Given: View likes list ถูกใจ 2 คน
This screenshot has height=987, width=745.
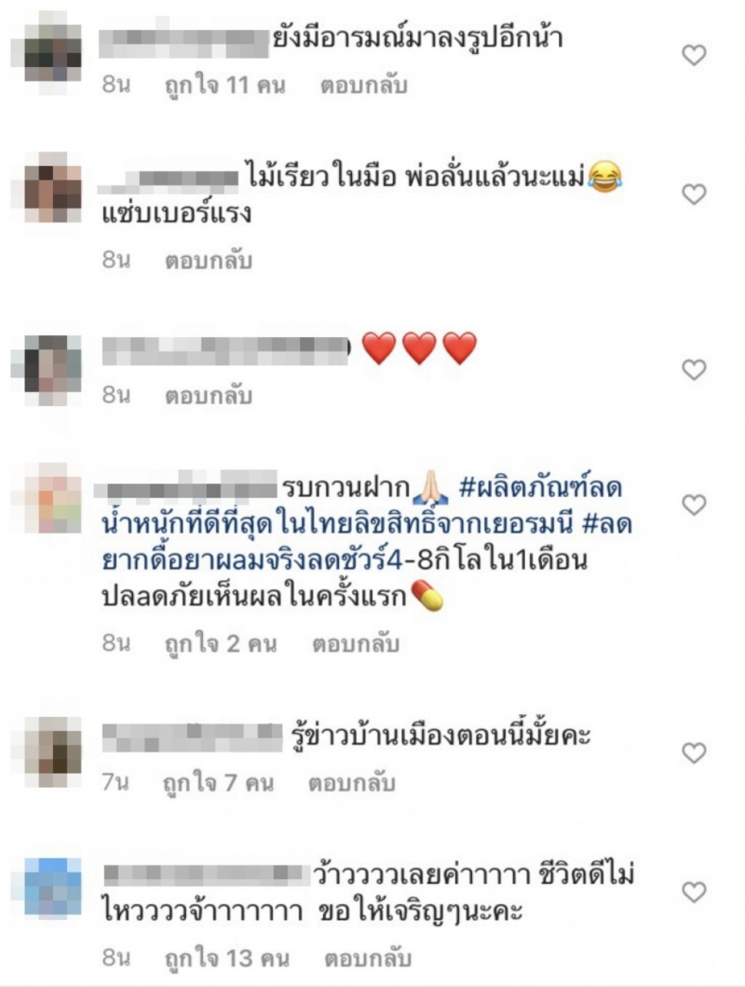Looking at the screenshot, I should 221,644.
